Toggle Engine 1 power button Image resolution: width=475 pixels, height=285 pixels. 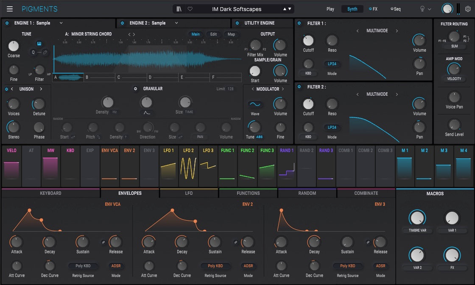[7, 23]
